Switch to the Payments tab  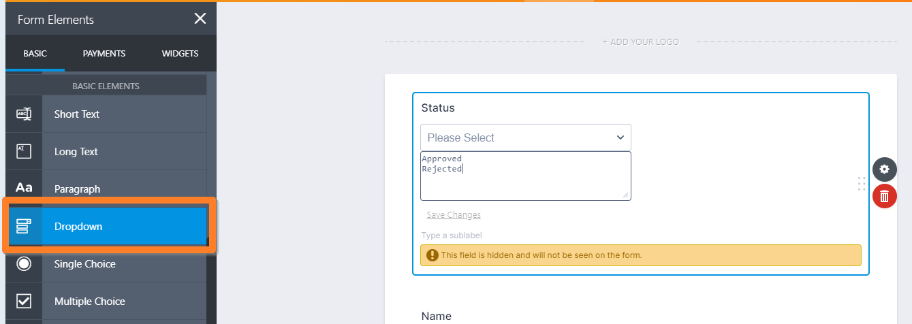pyautogui.click(x=104, y=54)
